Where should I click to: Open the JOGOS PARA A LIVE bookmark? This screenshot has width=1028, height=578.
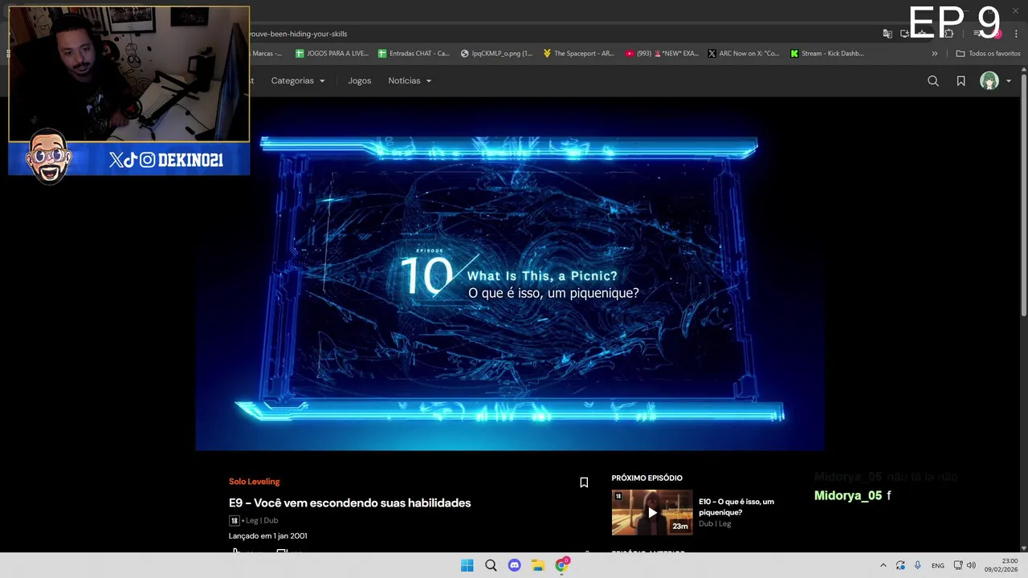coord(332,54)
